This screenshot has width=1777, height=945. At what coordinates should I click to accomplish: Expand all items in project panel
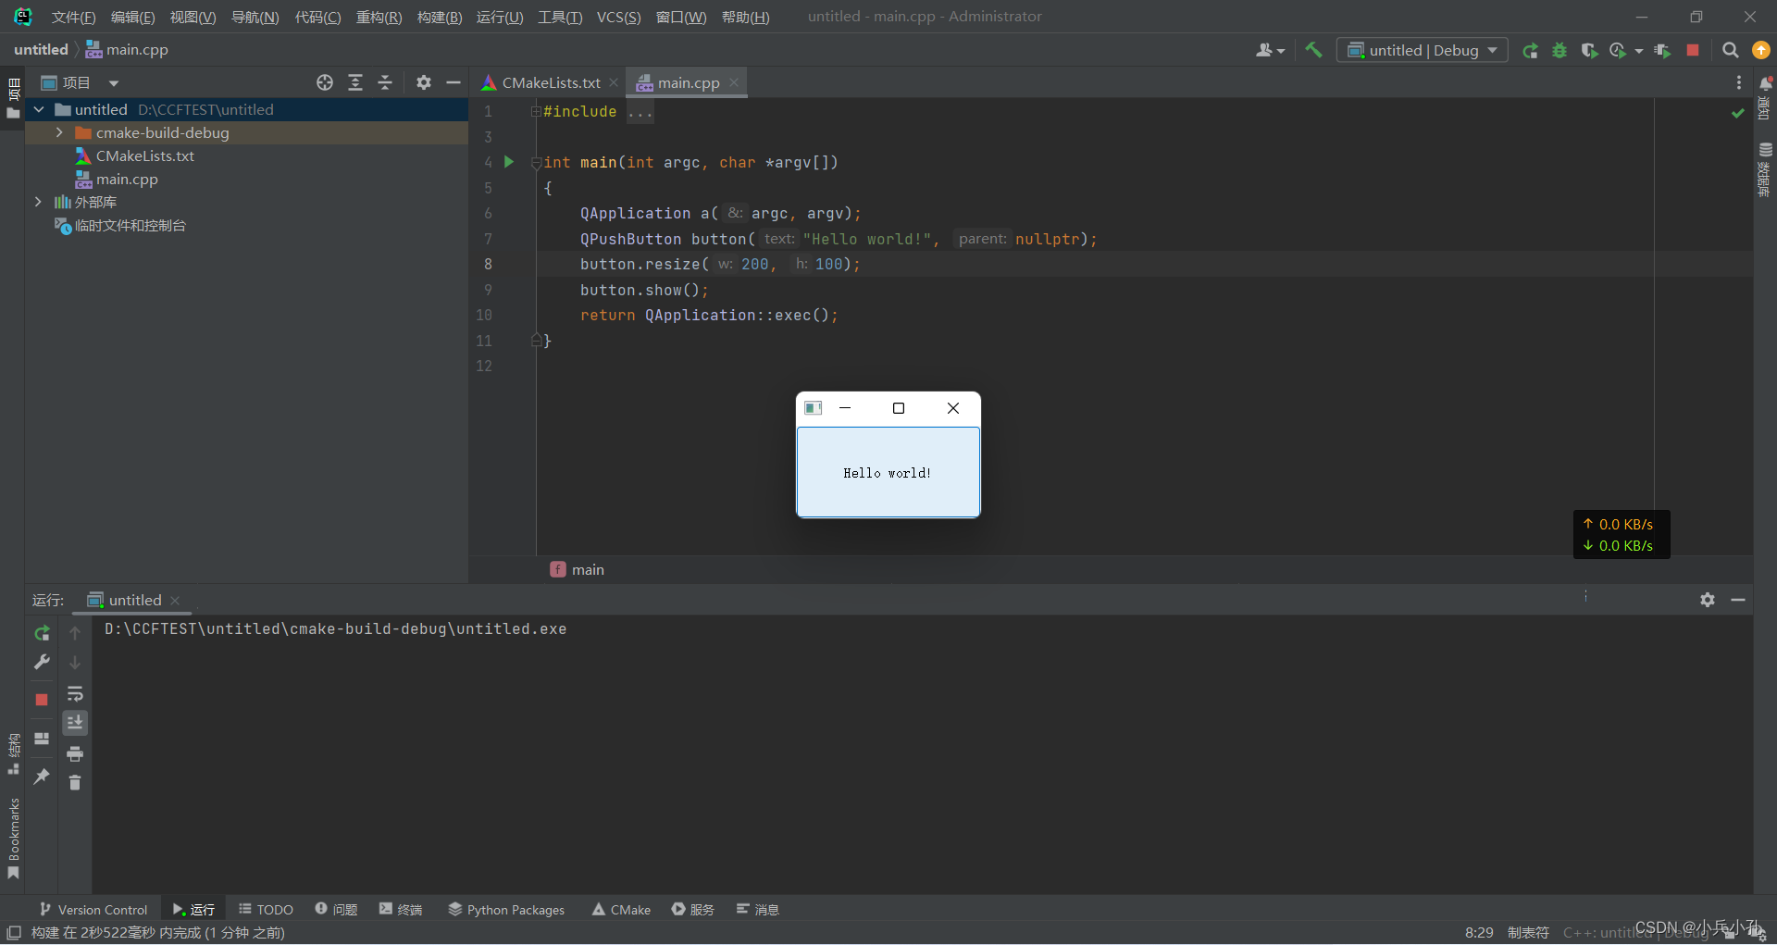pyautogui.click(x=355, y=83)
